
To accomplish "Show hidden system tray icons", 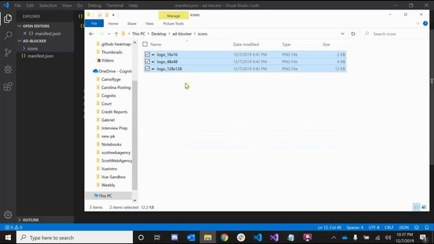I will point(334,238).
